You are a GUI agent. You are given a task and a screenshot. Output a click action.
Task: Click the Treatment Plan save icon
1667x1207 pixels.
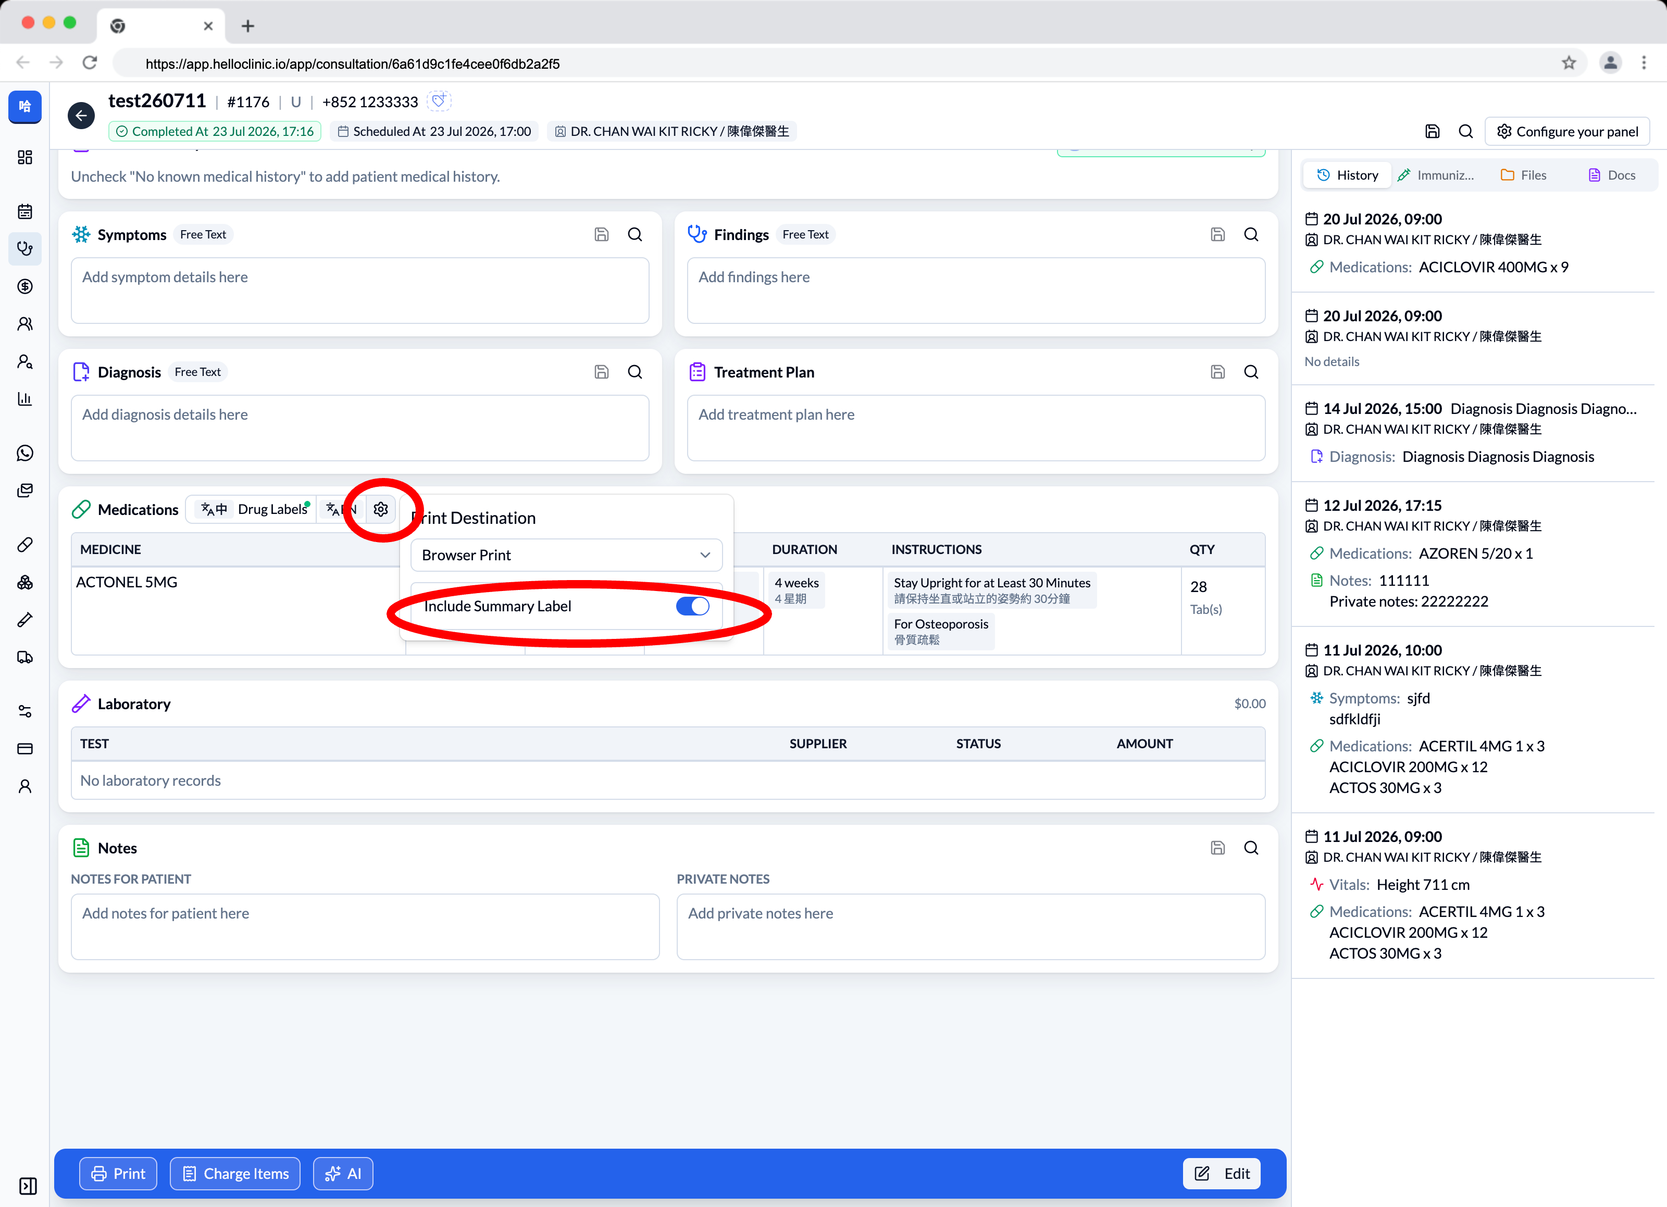1218,372
